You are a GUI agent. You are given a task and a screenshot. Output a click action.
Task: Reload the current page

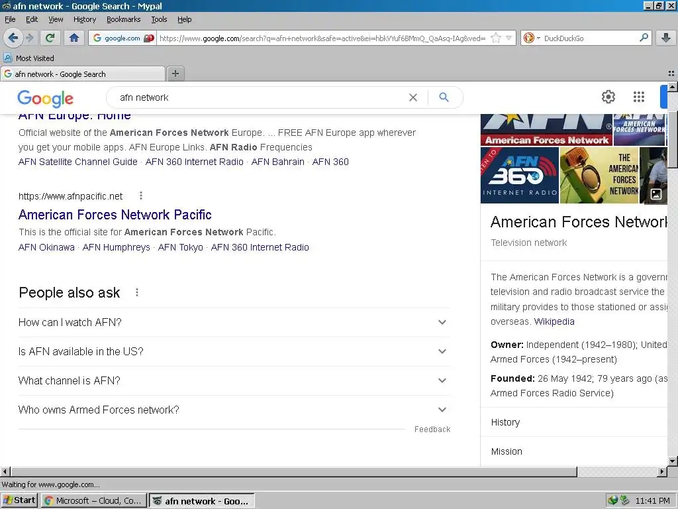[x=50, y=38]
